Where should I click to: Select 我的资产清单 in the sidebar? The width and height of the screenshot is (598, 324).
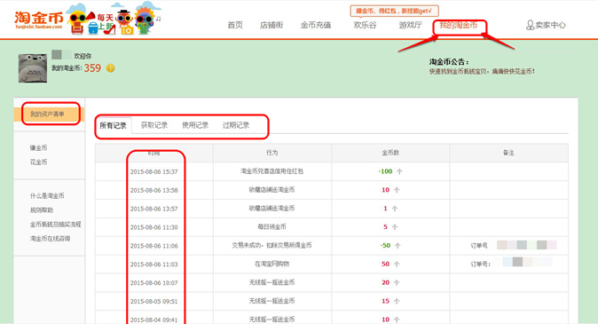[47, 115]
